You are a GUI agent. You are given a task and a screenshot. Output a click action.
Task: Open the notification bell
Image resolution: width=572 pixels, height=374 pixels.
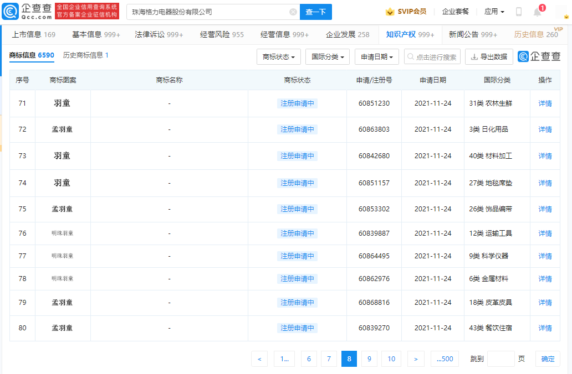[x=537, y=12]
